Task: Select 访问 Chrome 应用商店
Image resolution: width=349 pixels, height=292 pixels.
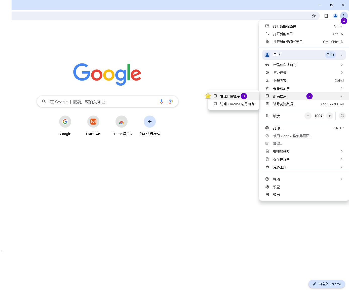Action: [x=234, y=104]
